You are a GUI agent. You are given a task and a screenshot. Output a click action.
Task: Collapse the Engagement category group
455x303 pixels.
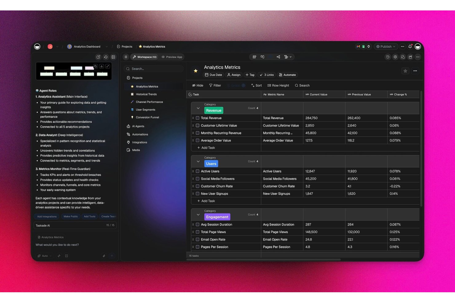[x=198, y=215]
